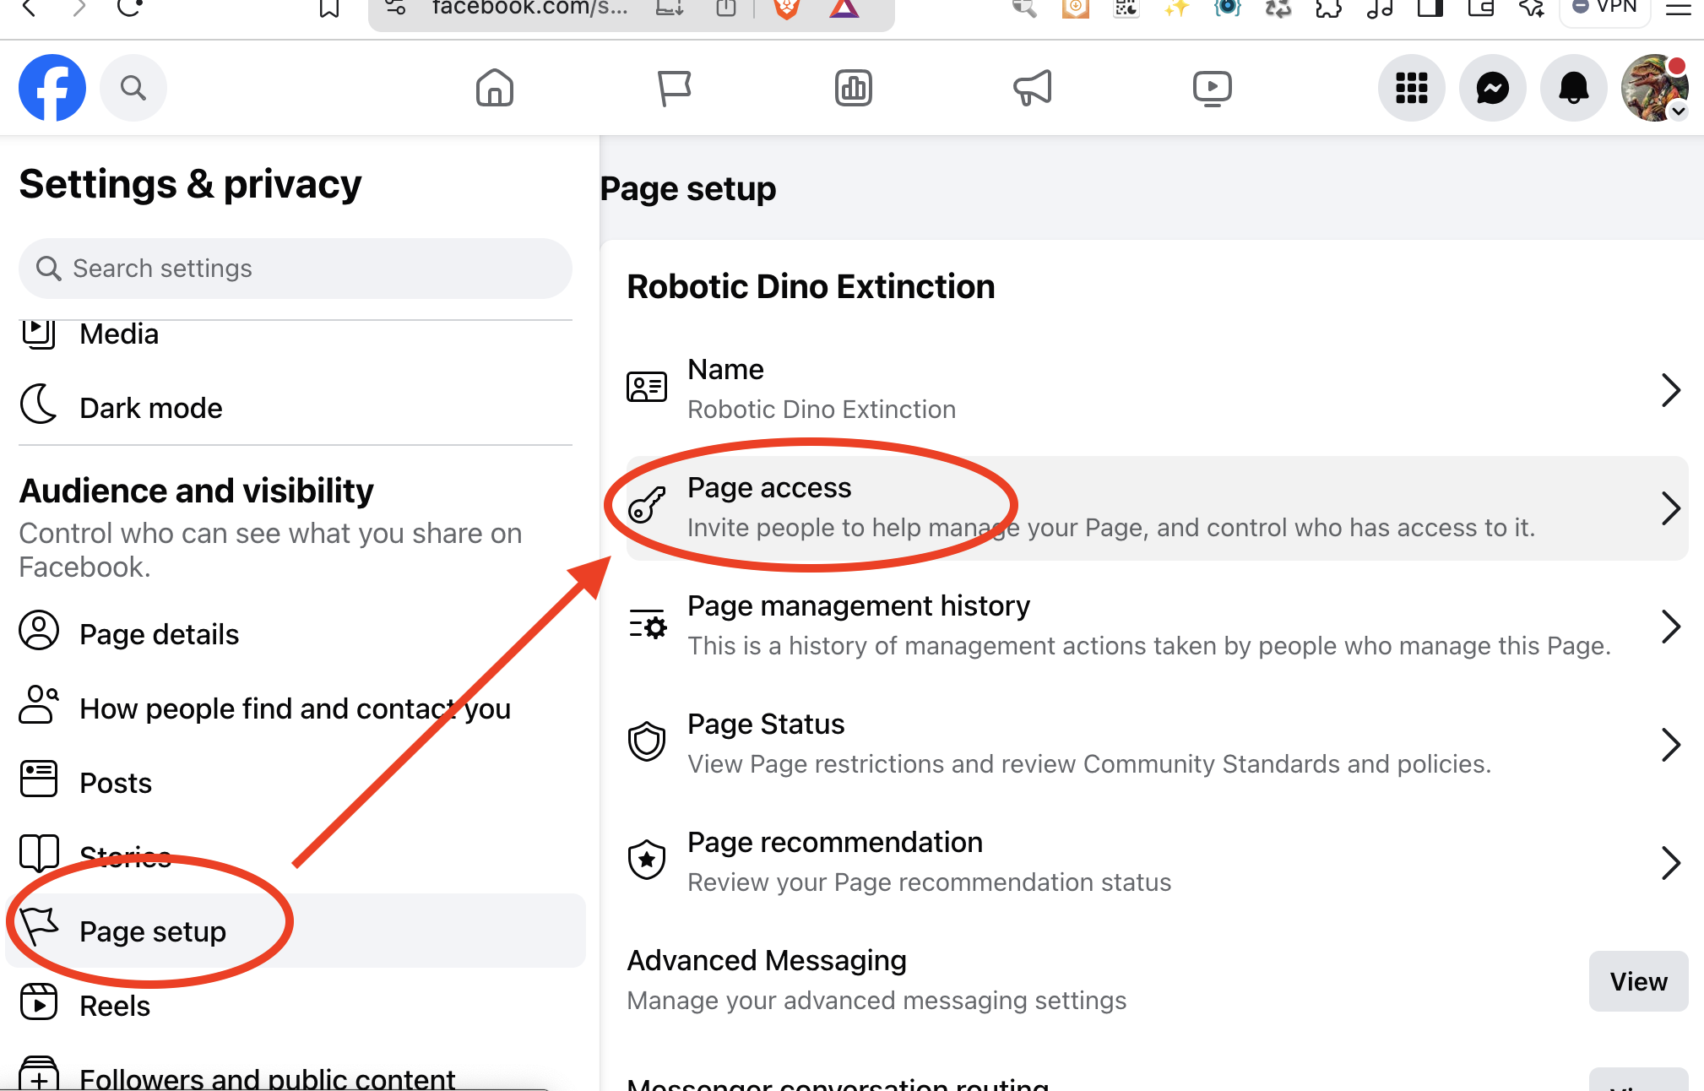Open account menu via profile picture

click(1652, 88)
